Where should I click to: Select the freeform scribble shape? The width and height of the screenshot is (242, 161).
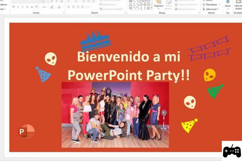pos(131,8)
